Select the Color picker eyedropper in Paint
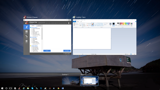The image size is (160, 90). coord(88,25)
